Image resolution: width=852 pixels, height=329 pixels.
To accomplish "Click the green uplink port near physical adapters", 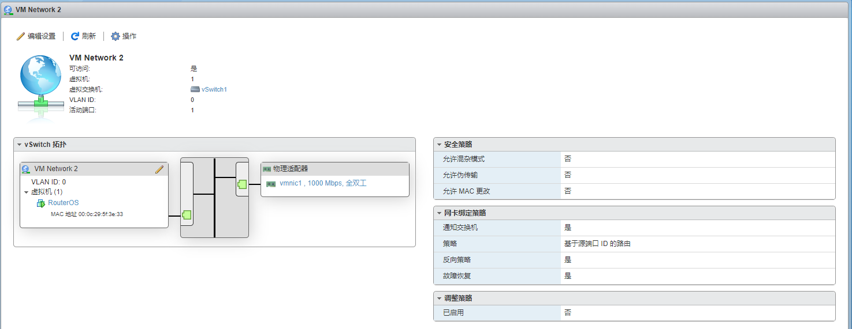I will [x=242, y=184].
